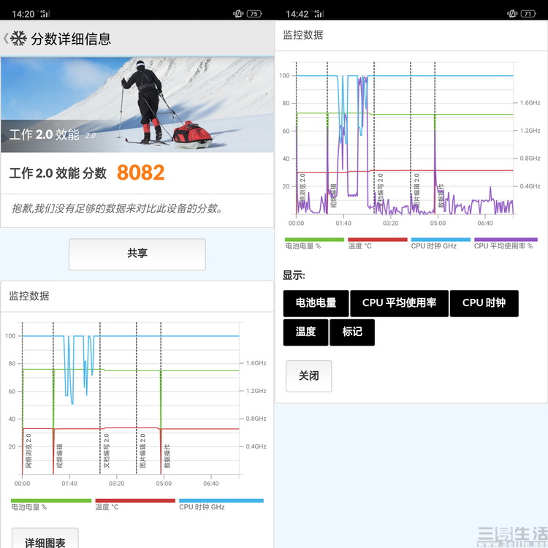Tap the 视频编辑 marker line in right chart
The image size is (548, 548).
(x=327, y=146)
